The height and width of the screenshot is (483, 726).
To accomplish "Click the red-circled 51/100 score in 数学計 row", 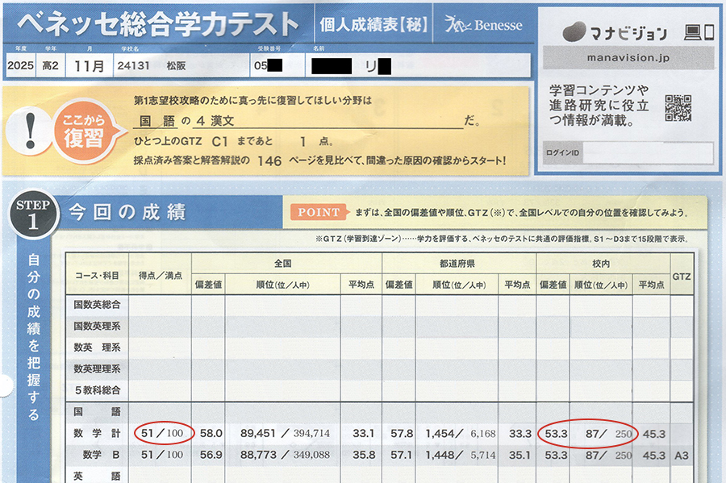I will (x=164, y=434).
